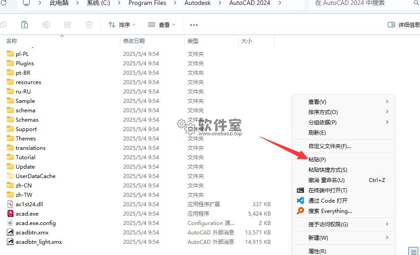This screenshot has width=420, height=255.
Task: Select the ru-RU folder icon
Action: [x=10, y=91]
